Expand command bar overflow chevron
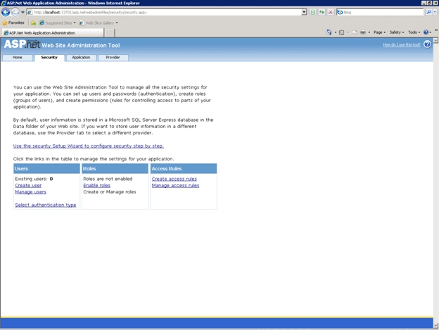This screenshot has height=330, width=439. pyautogui.click(x=436, y=30)
